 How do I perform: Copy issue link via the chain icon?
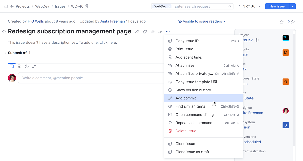pos(160,31)
